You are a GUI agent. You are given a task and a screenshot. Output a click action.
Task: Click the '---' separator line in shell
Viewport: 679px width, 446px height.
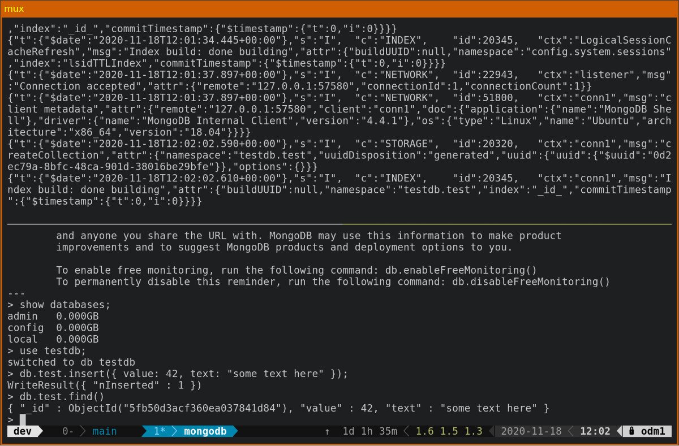tap(16, 293)
